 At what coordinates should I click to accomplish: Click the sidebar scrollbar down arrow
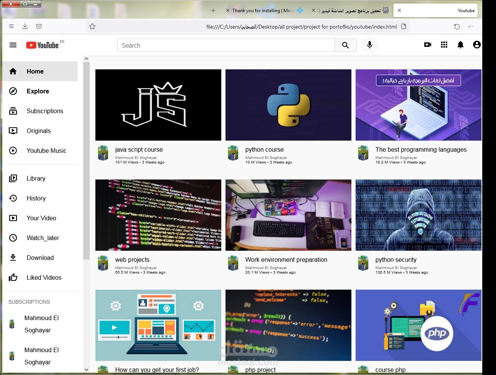86,369
